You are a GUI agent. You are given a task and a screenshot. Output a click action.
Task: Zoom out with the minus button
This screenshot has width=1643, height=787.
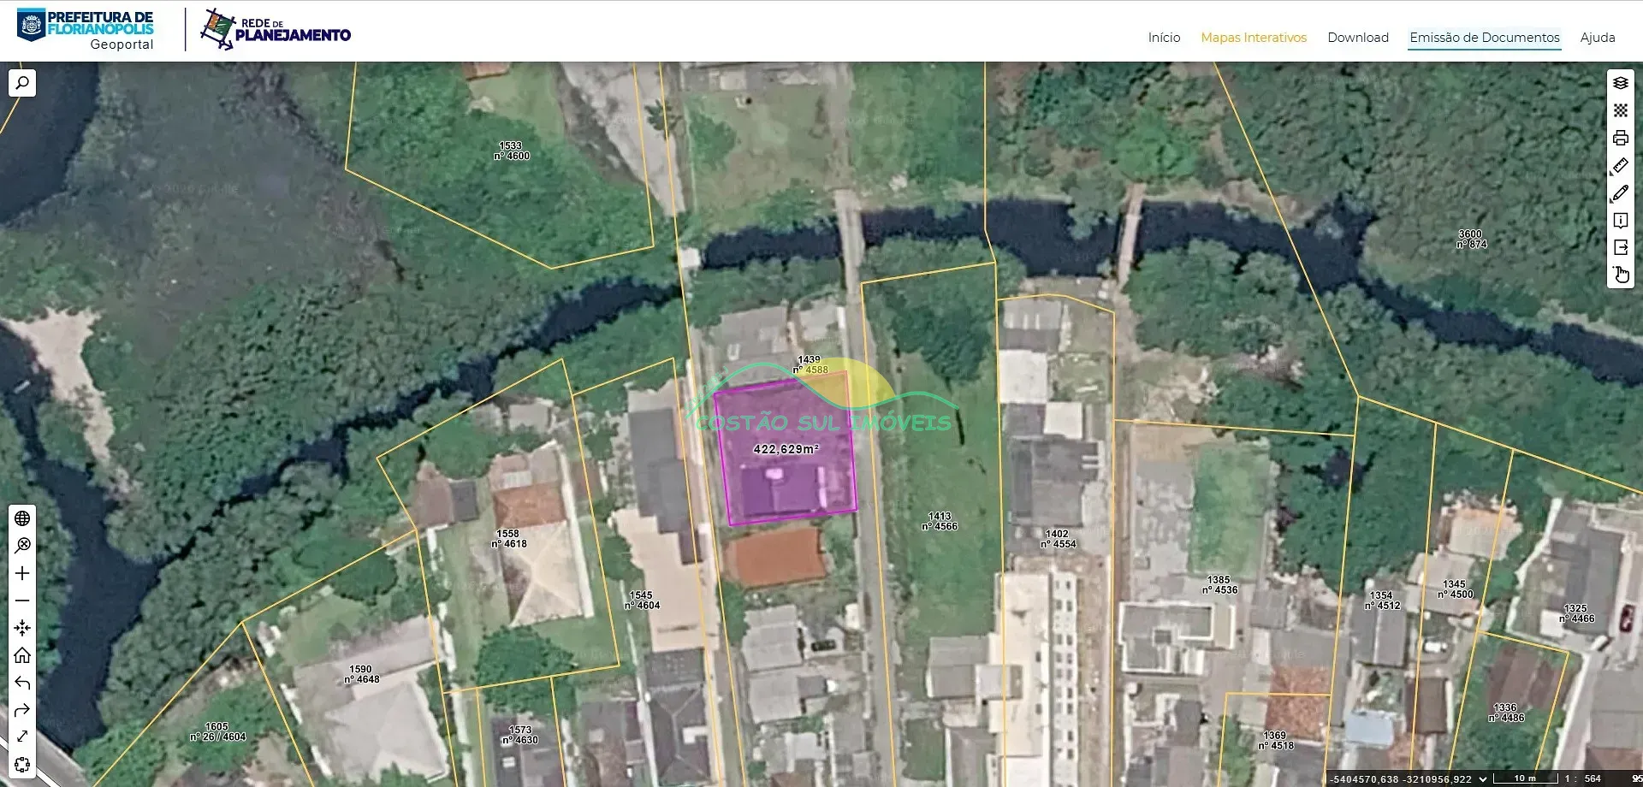(x=22, y=601)
